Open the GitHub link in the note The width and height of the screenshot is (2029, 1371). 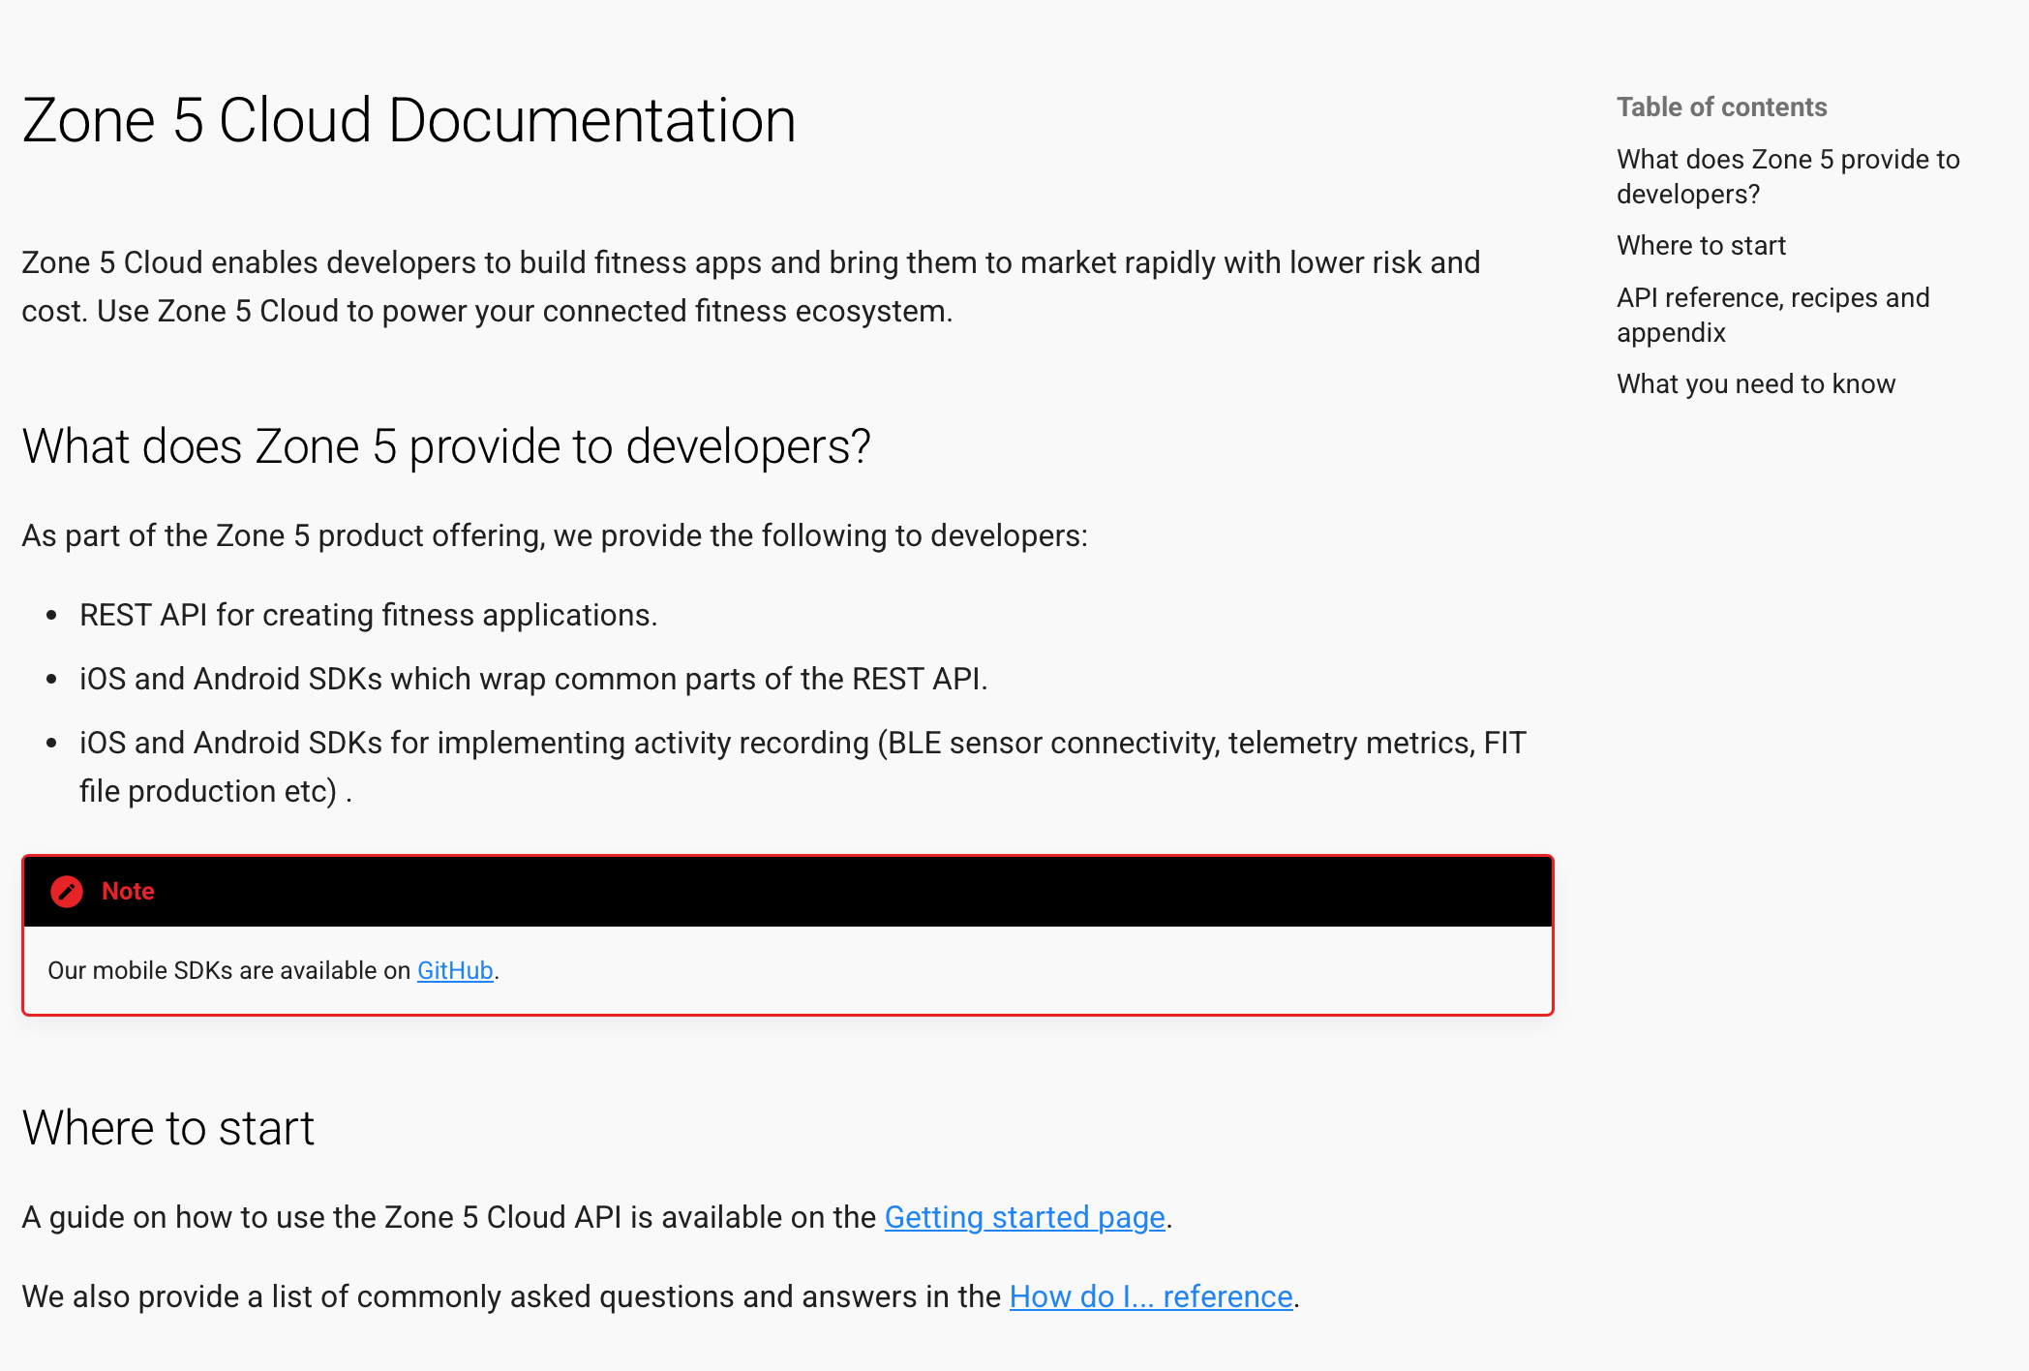coord(455,970)
